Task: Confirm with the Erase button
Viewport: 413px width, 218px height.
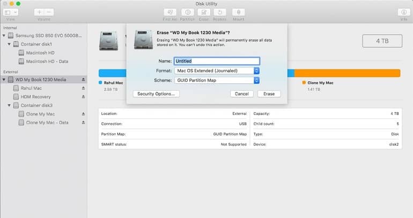Action: coord(269,94)
